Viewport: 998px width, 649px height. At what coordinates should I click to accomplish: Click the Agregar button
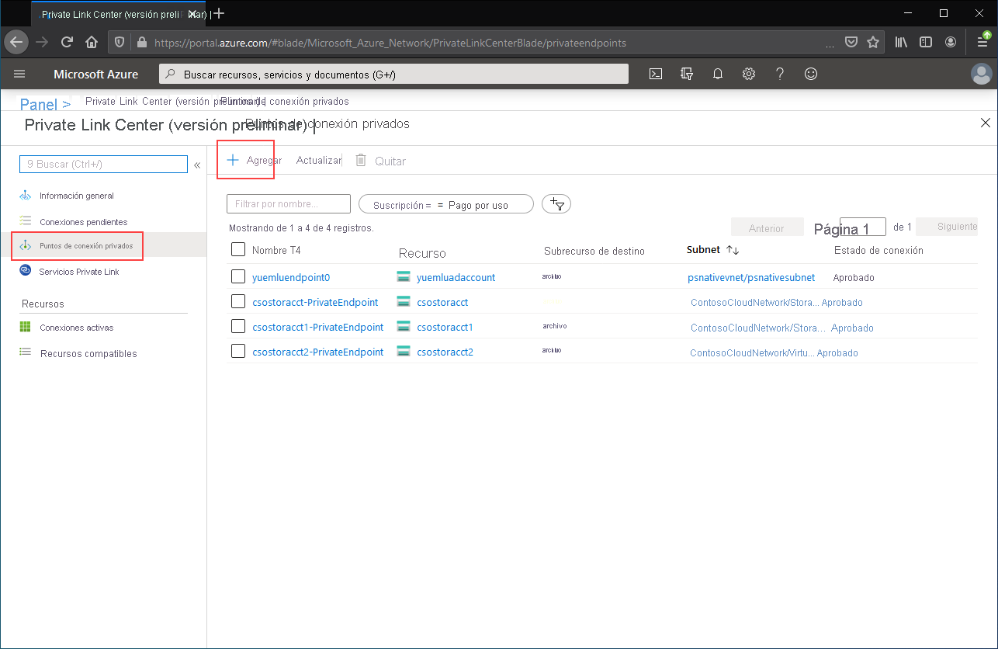pos(255,160)
